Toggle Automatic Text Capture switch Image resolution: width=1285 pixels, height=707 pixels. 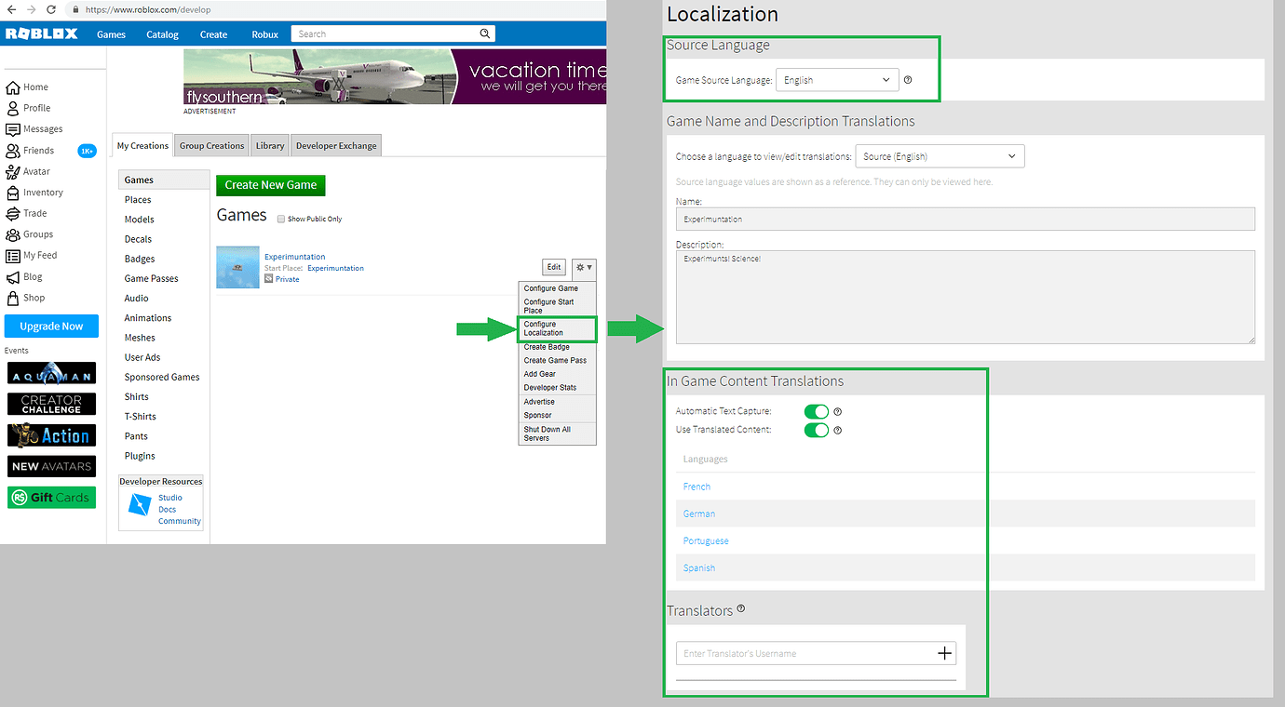pos(816,411)
